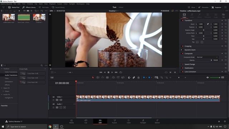Toggle the zoom link chain icon
The image size is (229, 129).
point(208,24)
